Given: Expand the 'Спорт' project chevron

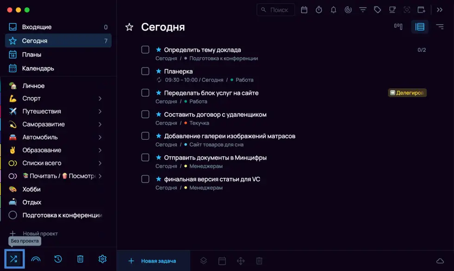Looking at the screenshot, I should (x=100, y=99).
